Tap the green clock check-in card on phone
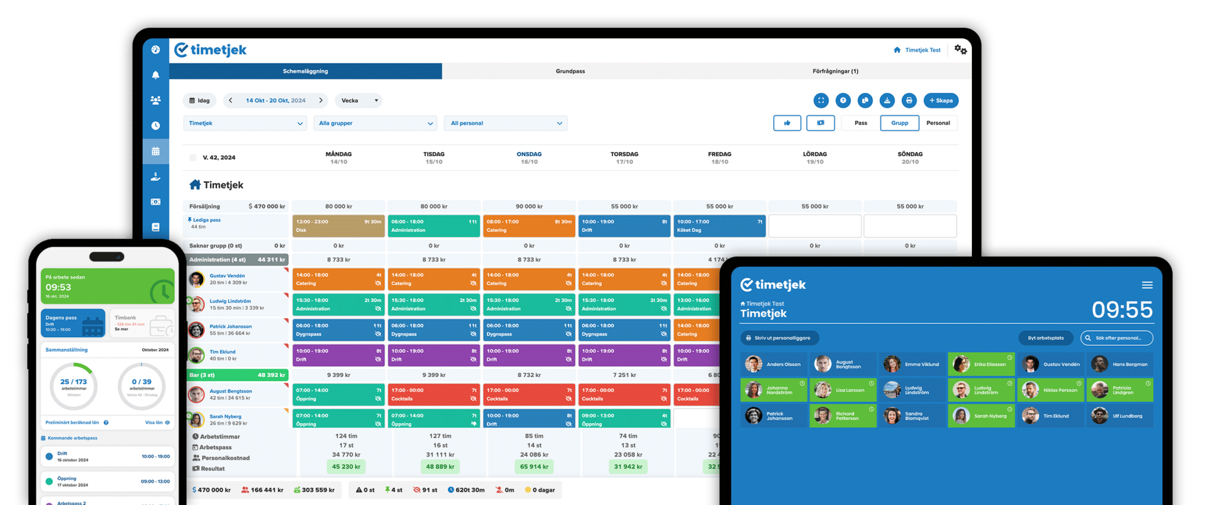This screenshot has width=1207, height=505. click(108, 286)
